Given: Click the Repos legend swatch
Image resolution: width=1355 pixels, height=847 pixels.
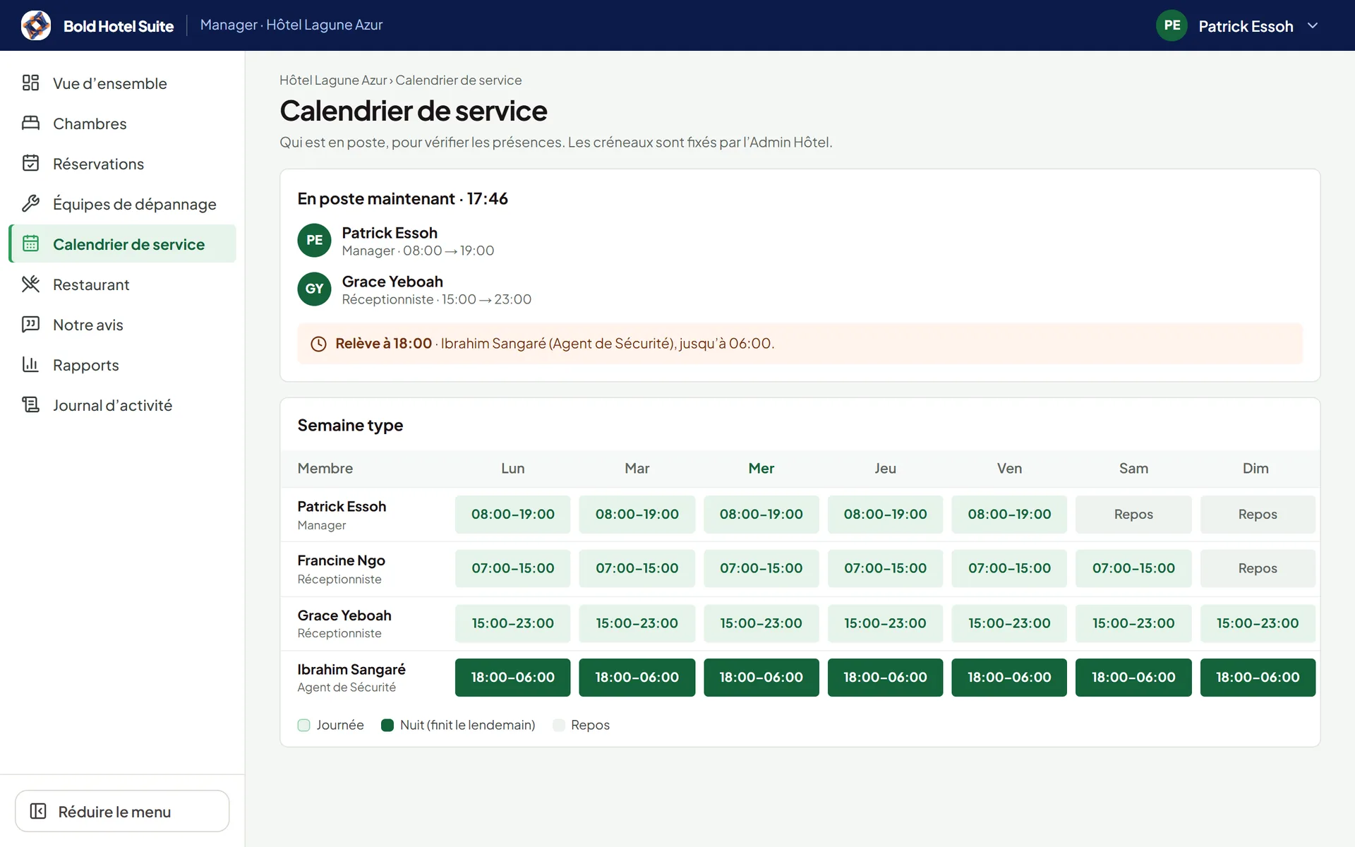Looking at the screenshot, I should point(559,725).
